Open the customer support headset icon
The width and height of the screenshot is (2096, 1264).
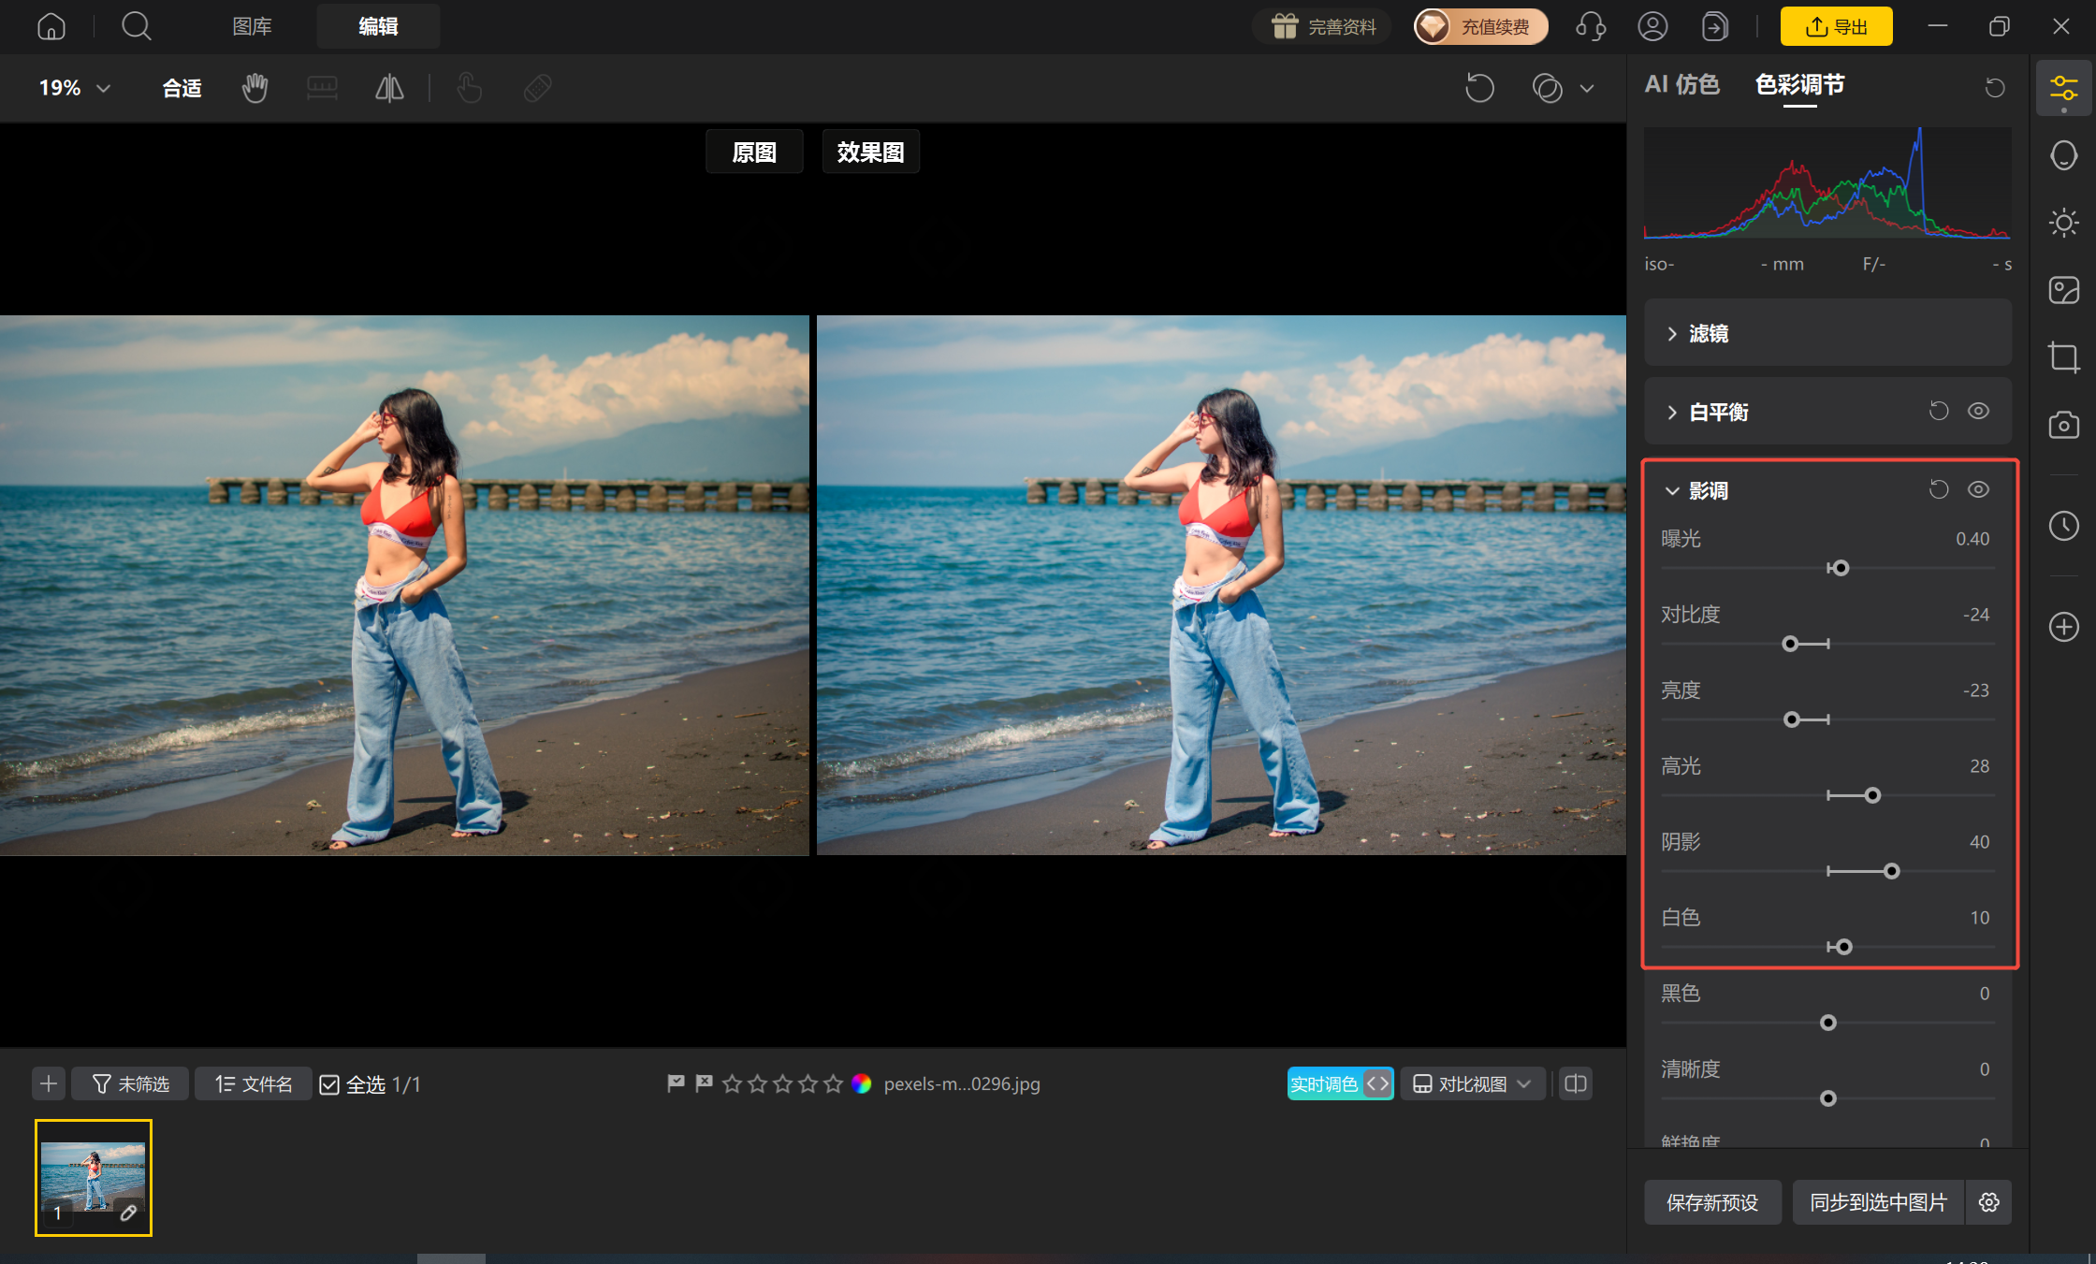[x=1591, y=26]
